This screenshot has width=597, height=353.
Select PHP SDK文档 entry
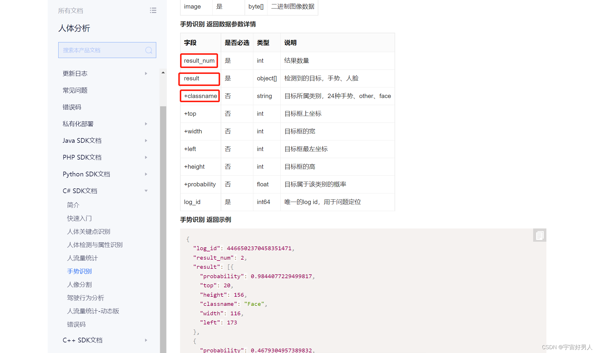tap(82, 157)
